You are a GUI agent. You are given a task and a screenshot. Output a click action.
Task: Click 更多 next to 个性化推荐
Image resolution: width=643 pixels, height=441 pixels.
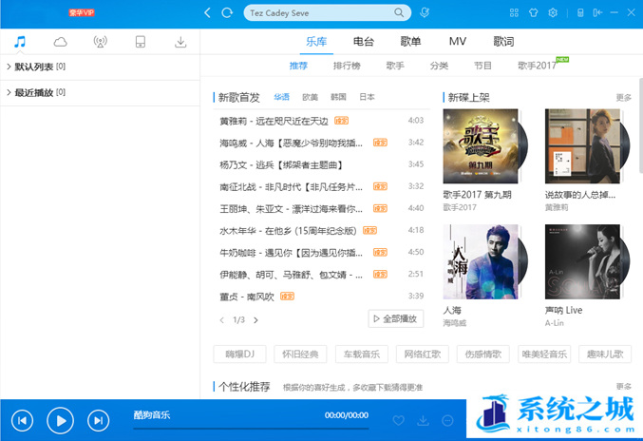coord(624,387)
